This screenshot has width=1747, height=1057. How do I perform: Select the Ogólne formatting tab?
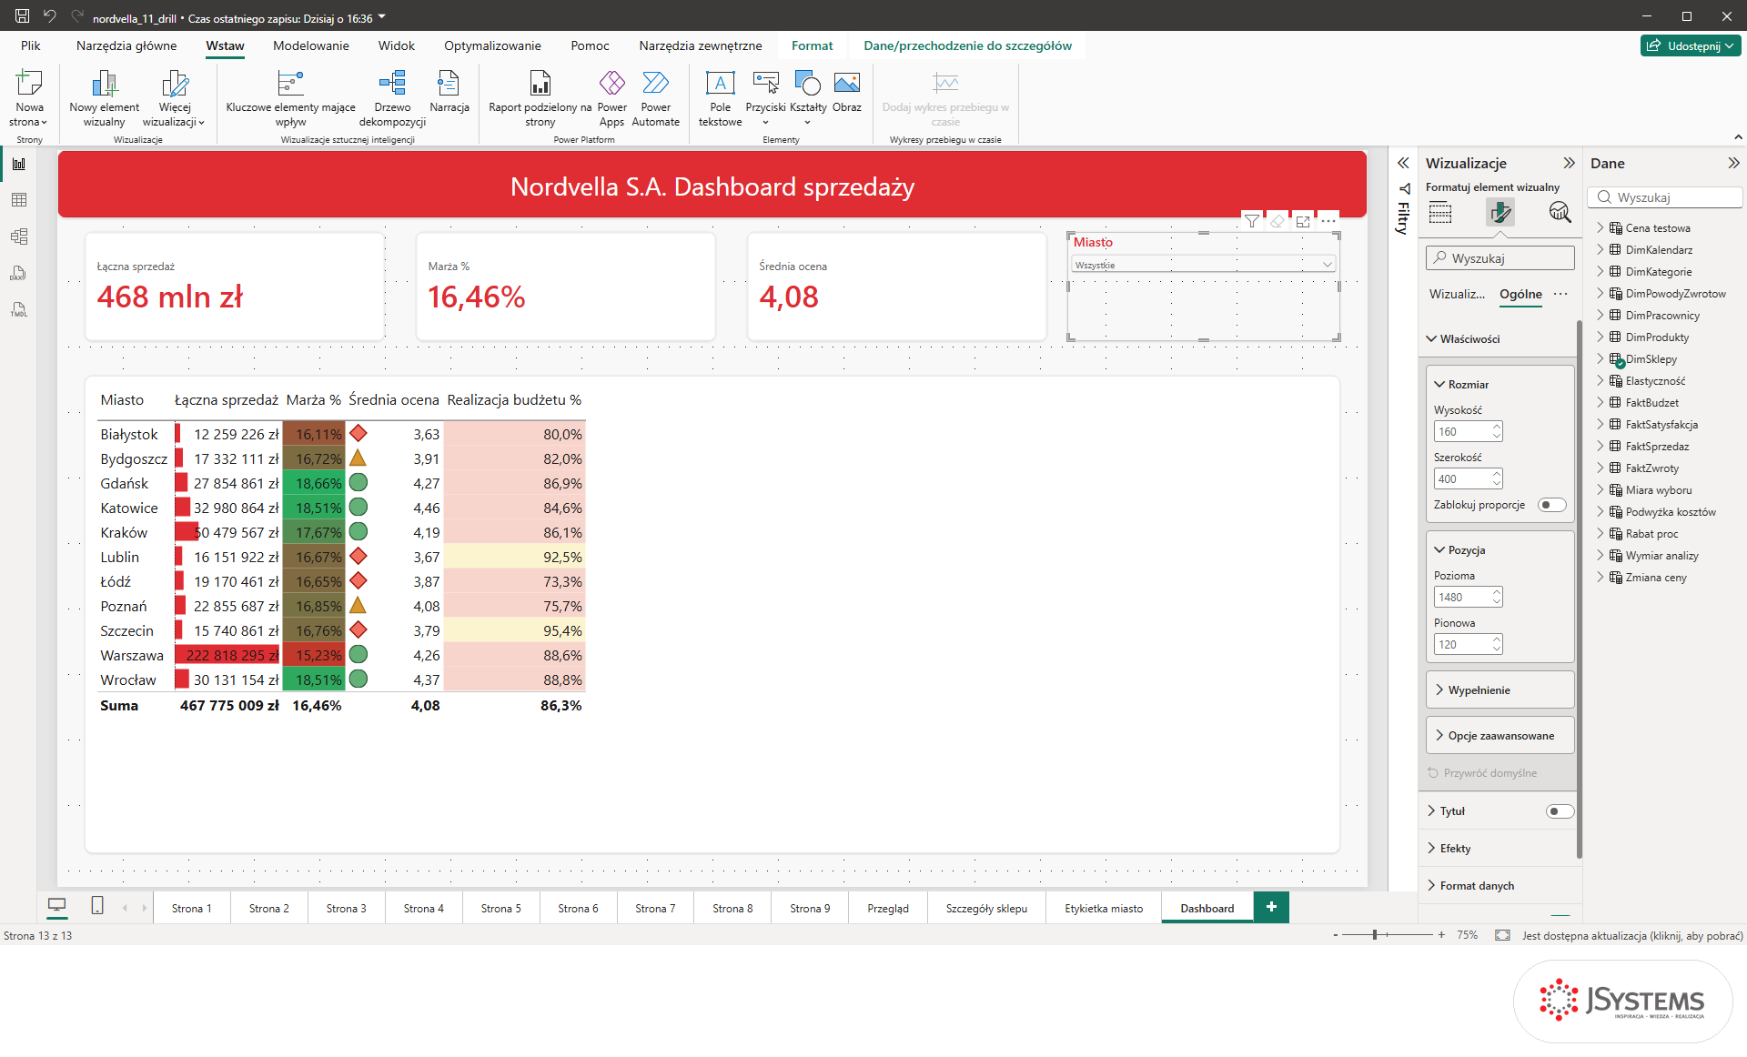click(1520, 295)
